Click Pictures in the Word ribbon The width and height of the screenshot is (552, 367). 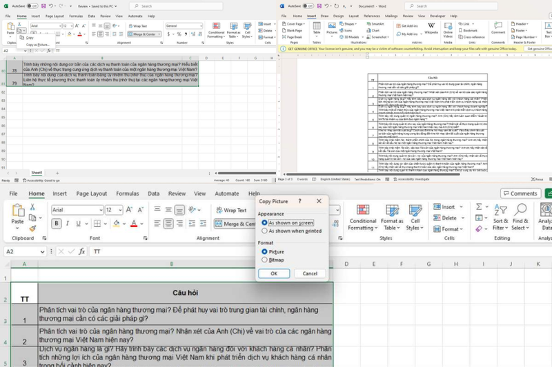[332, 28]
